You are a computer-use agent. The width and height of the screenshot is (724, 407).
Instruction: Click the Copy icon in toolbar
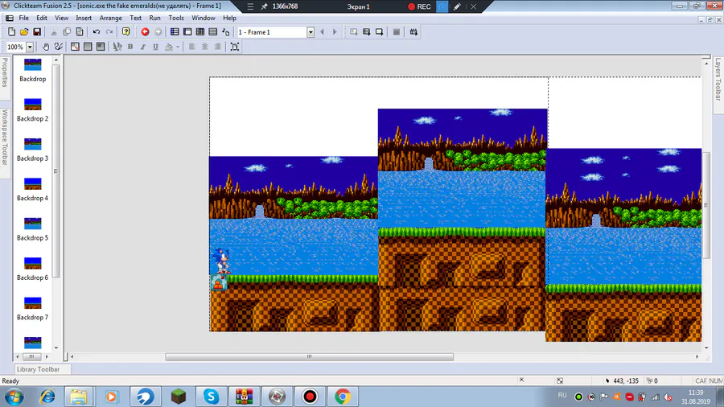(67, 32)
